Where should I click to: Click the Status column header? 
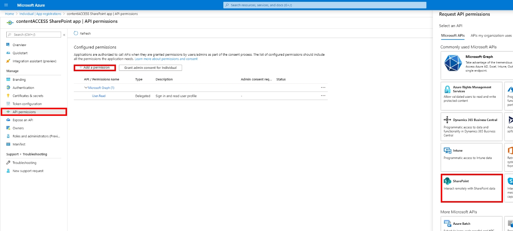pos(281,79)
